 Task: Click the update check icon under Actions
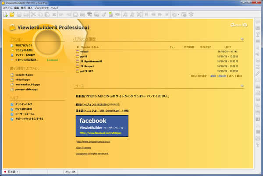tap(12, 55)
